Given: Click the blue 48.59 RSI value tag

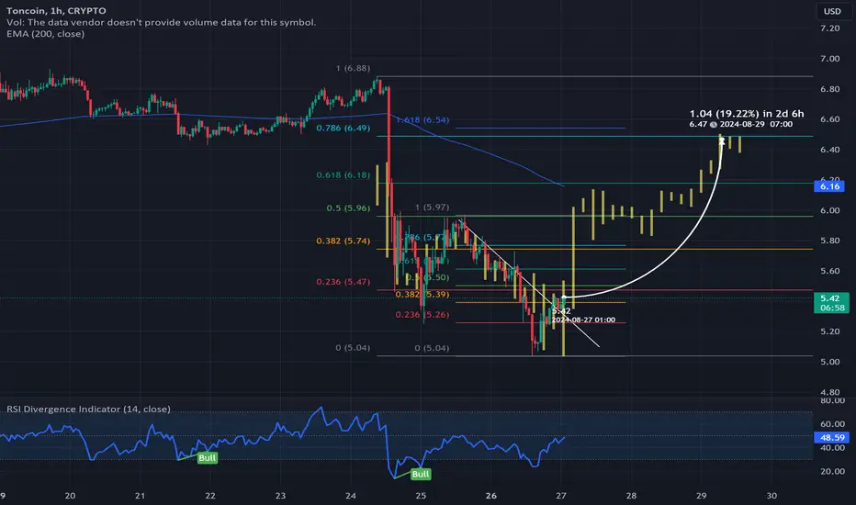Looking at the screenshot, I should pyautogui.click(x=831, y=437).
